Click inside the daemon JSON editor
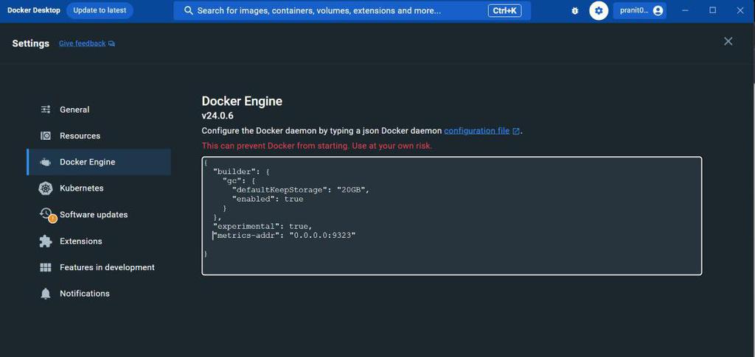Viewport: 755px width, 357px height. [452, 216]
